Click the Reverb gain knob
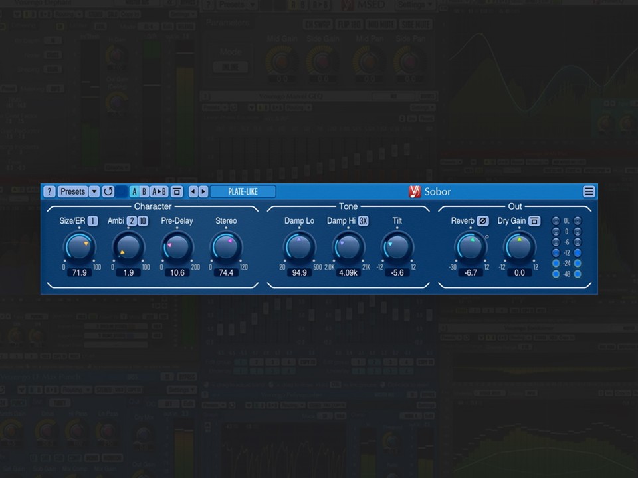Image resolution: width=638 pixels, height=478 pixels. coord(471,247)
